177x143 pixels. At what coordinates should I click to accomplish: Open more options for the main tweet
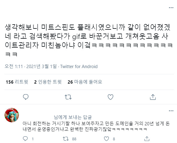pos(171,8)
